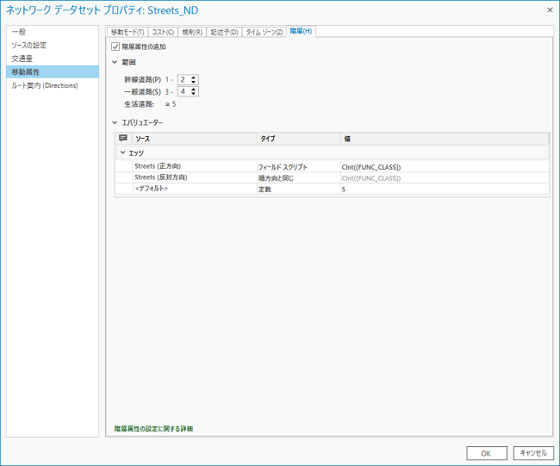This screenshot has height=466, width=560.
Task: Open the 階層属性の設定に関する詳細 link
Action: [153, 428]
